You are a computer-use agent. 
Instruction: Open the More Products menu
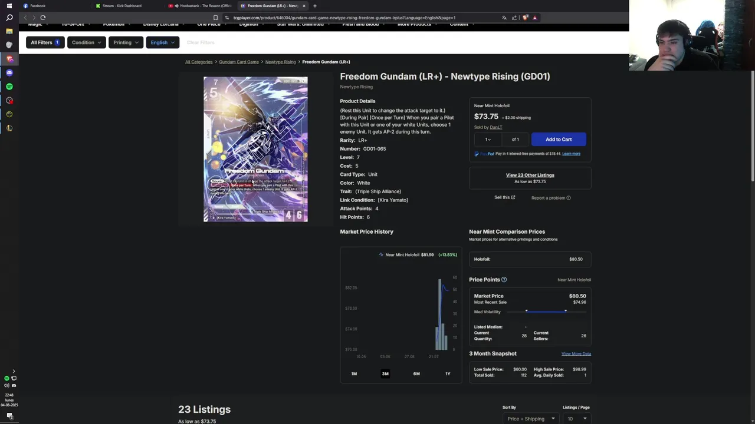[x=417, y=24]
